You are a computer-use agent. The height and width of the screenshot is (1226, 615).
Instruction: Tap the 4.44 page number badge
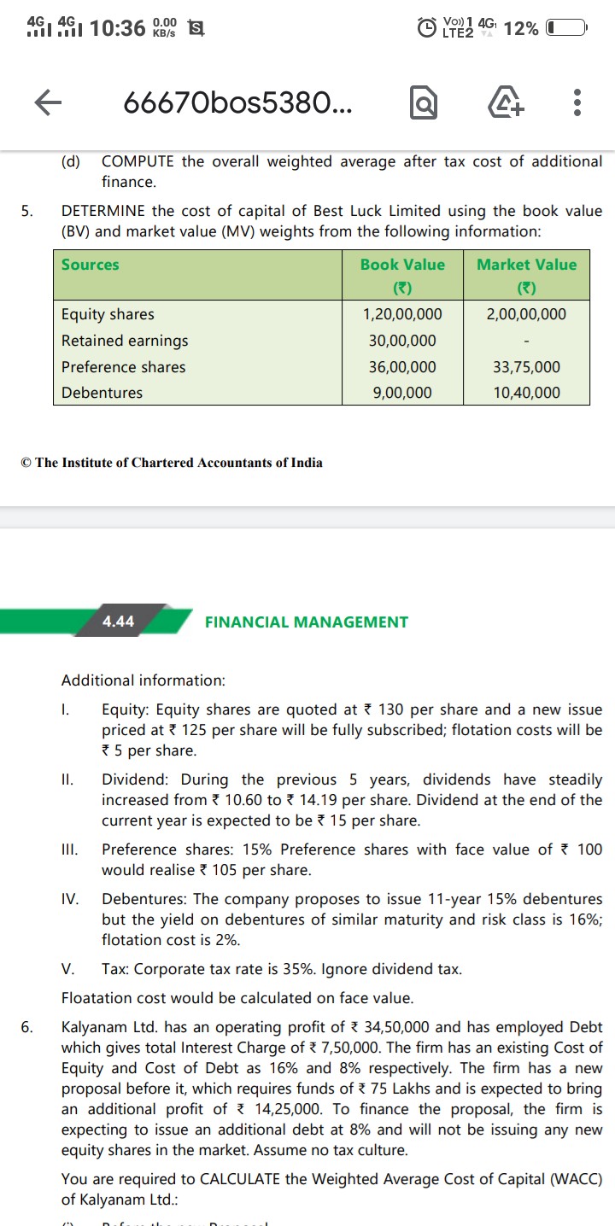tap(118, 622)
